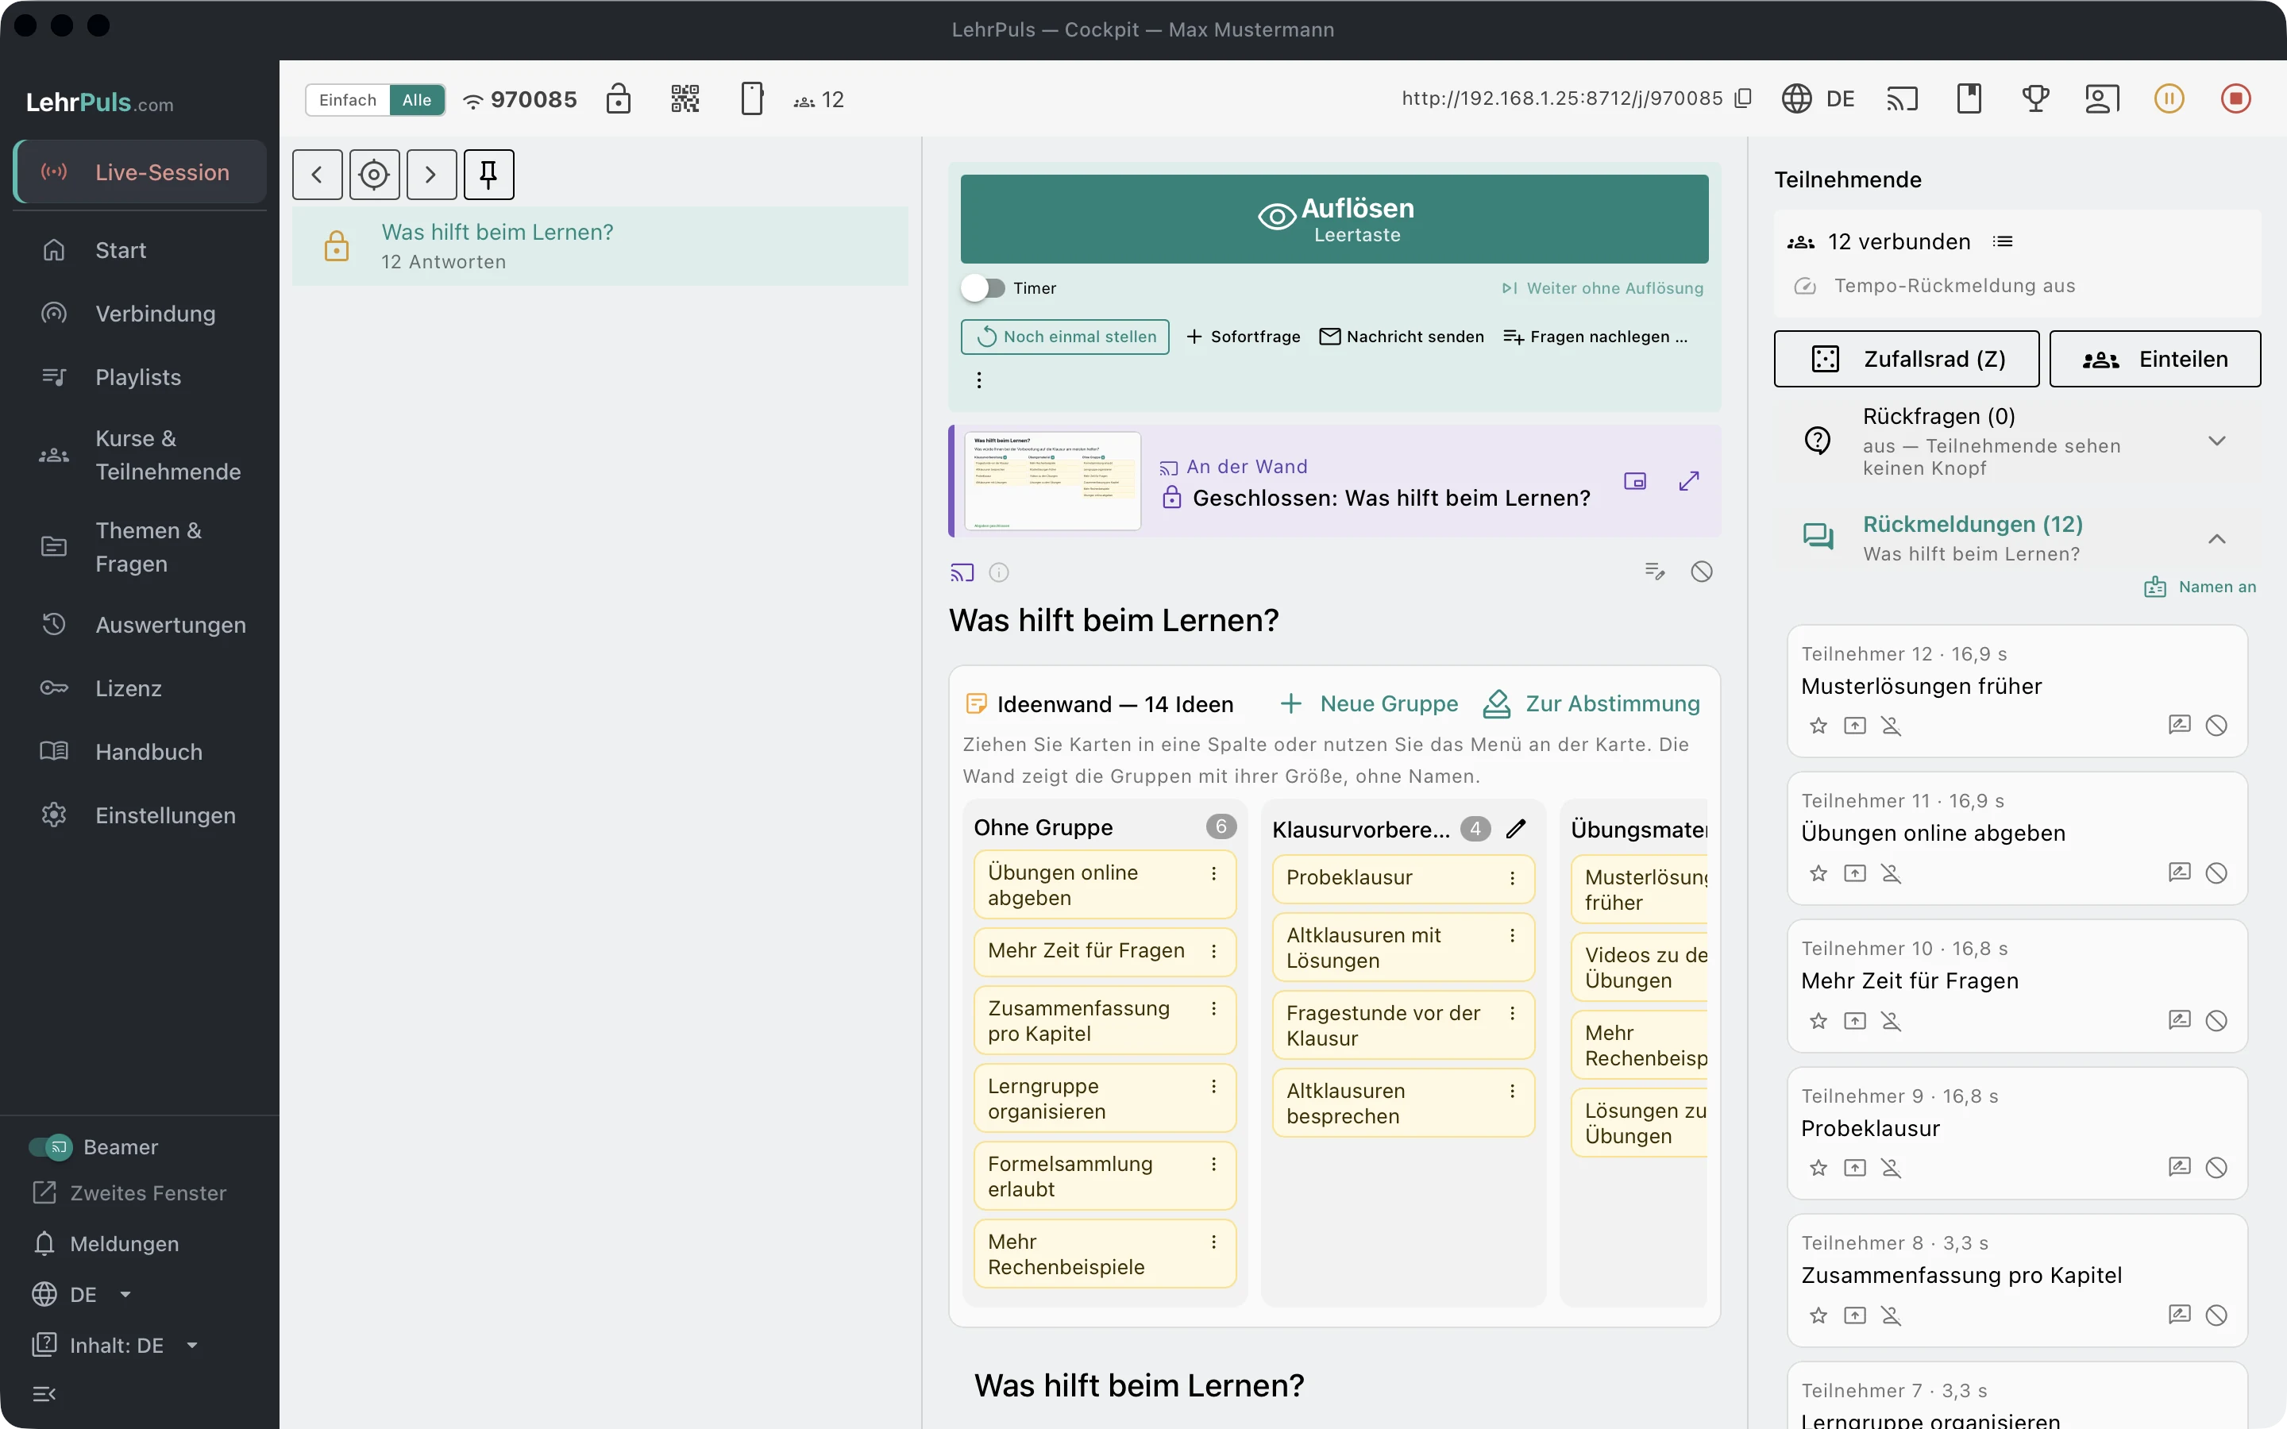Screen dimensions: 2287x1429
Task: Click the Auflösen button
Action: (1334, 219)
